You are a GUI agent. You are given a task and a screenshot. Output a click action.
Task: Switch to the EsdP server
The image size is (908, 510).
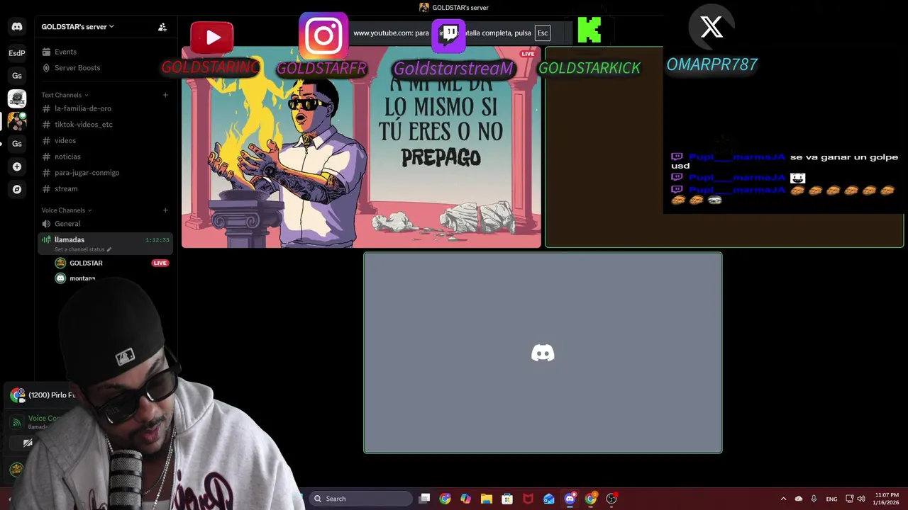[17, 53]
